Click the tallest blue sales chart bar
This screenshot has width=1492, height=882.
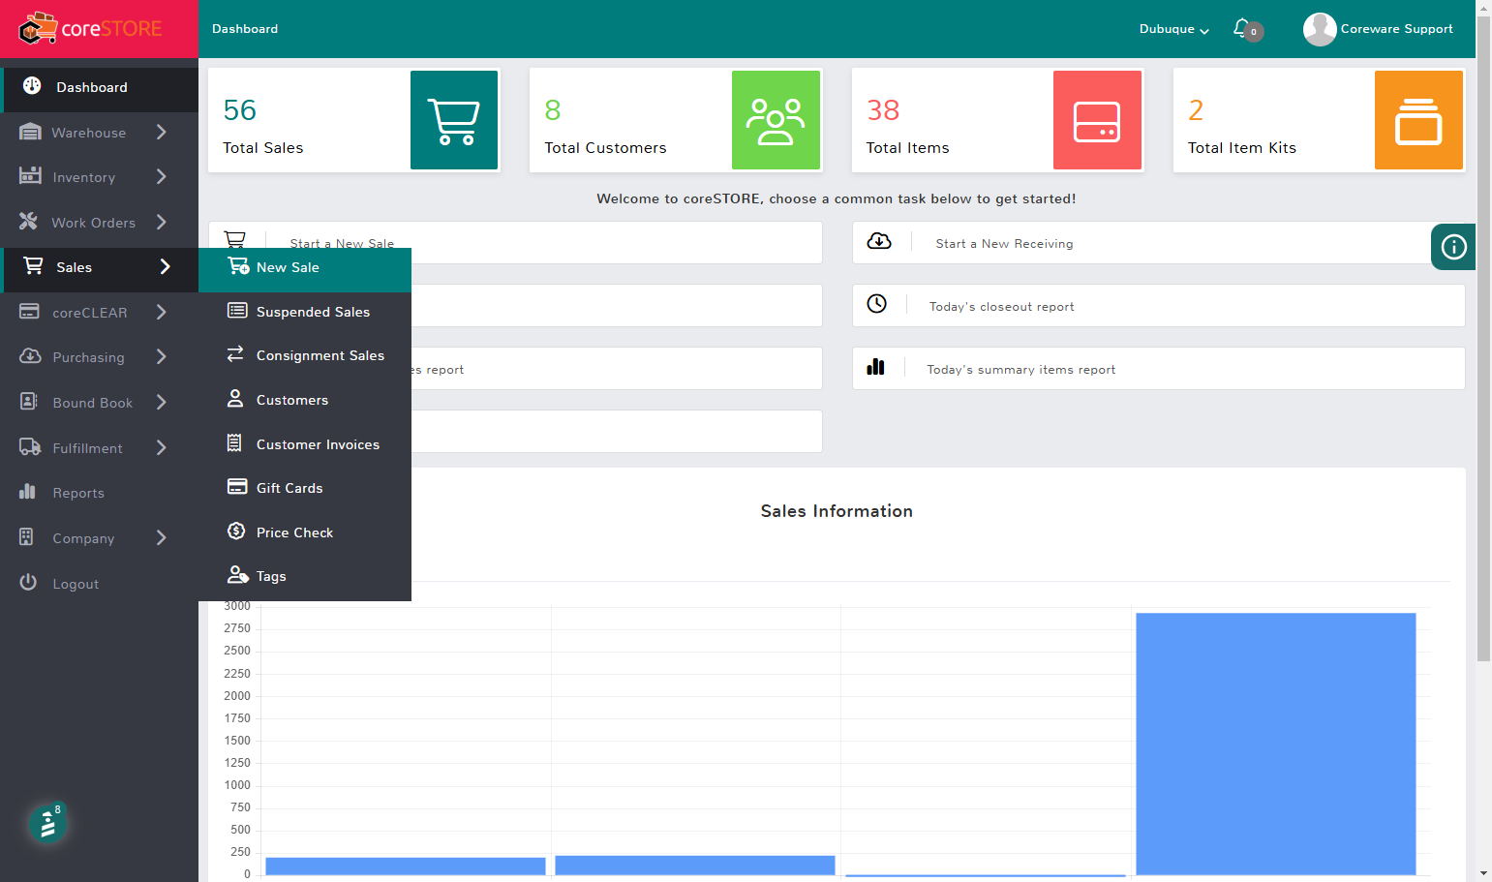pyautogui.click(x=1275, y=744)
